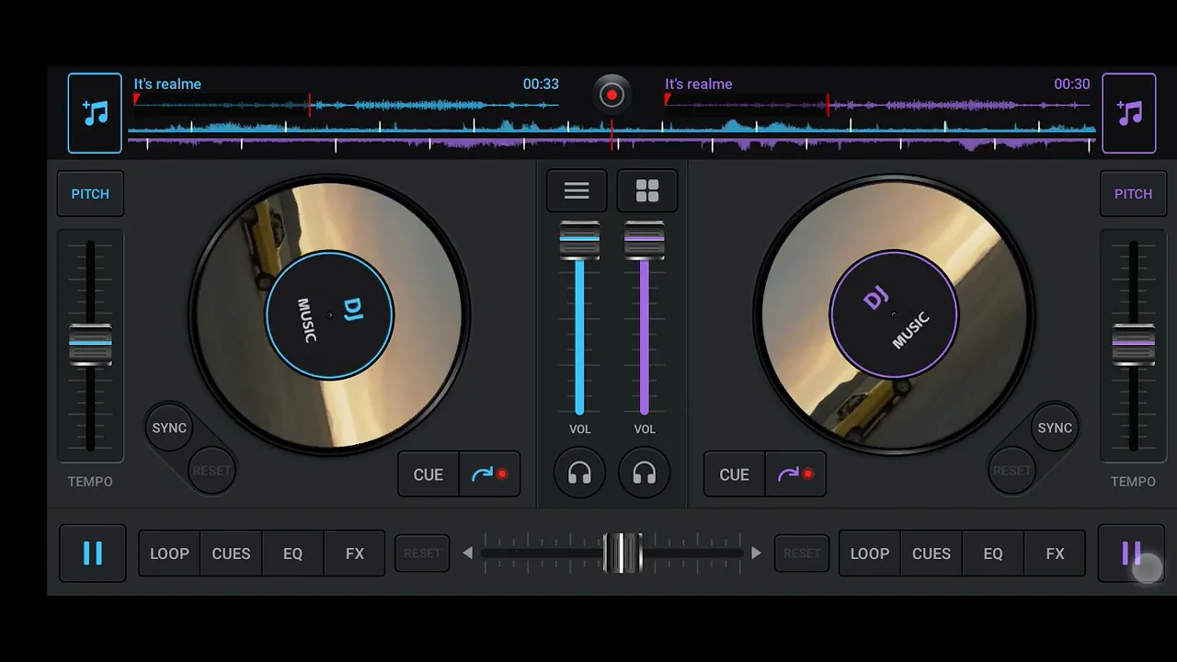The width and height of the screenshot is (1177, 662).
Task: Toggle PITCH mode on the right deck
Action: pos(1133,194)
